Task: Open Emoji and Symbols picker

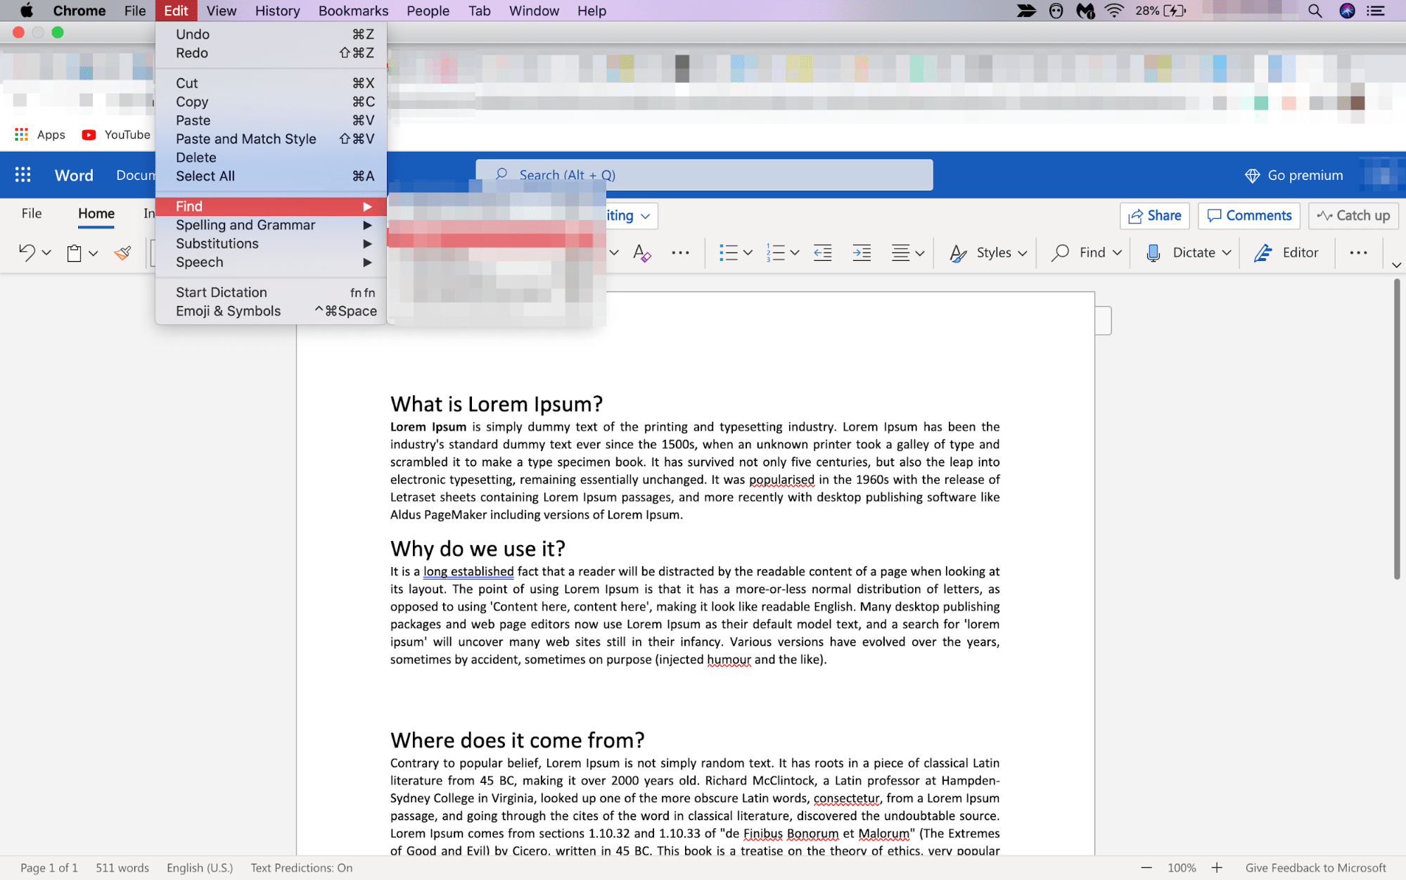Action: [x=228, y=310]
